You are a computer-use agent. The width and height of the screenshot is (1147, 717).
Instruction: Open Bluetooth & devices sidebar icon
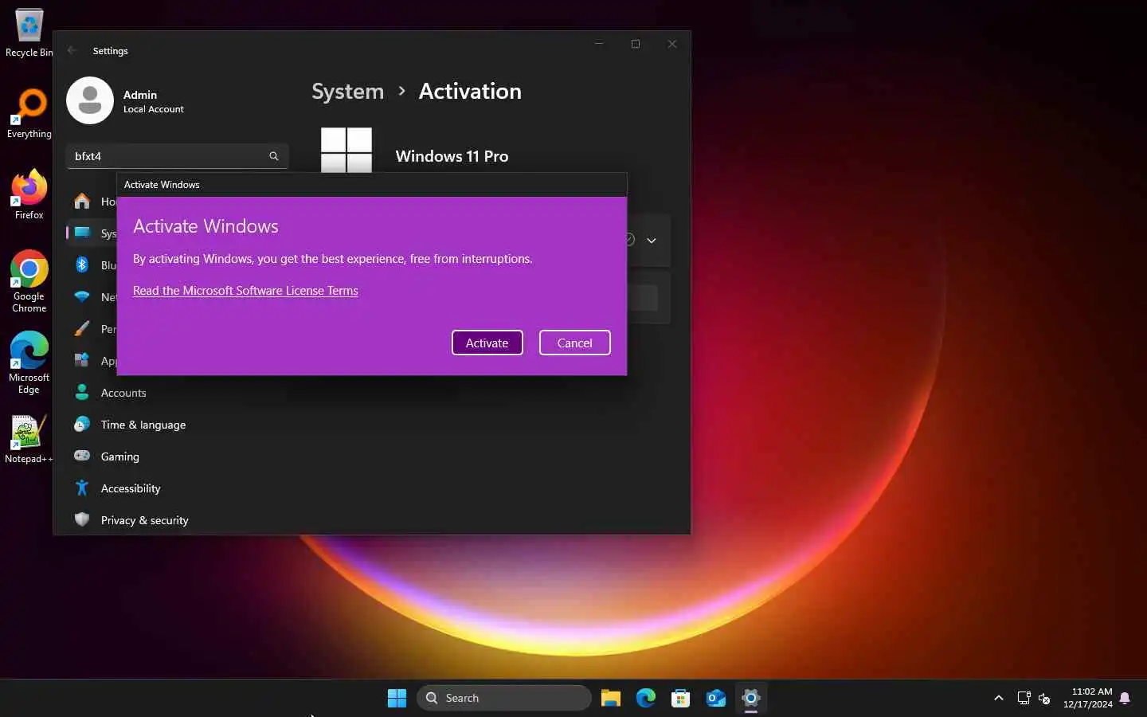point(82,264)
